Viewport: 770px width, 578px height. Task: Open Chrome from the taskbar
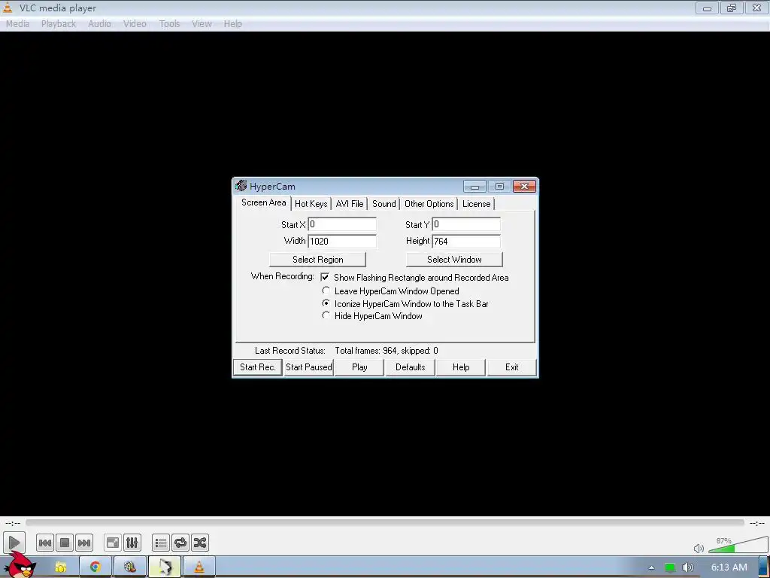(95, 567)
